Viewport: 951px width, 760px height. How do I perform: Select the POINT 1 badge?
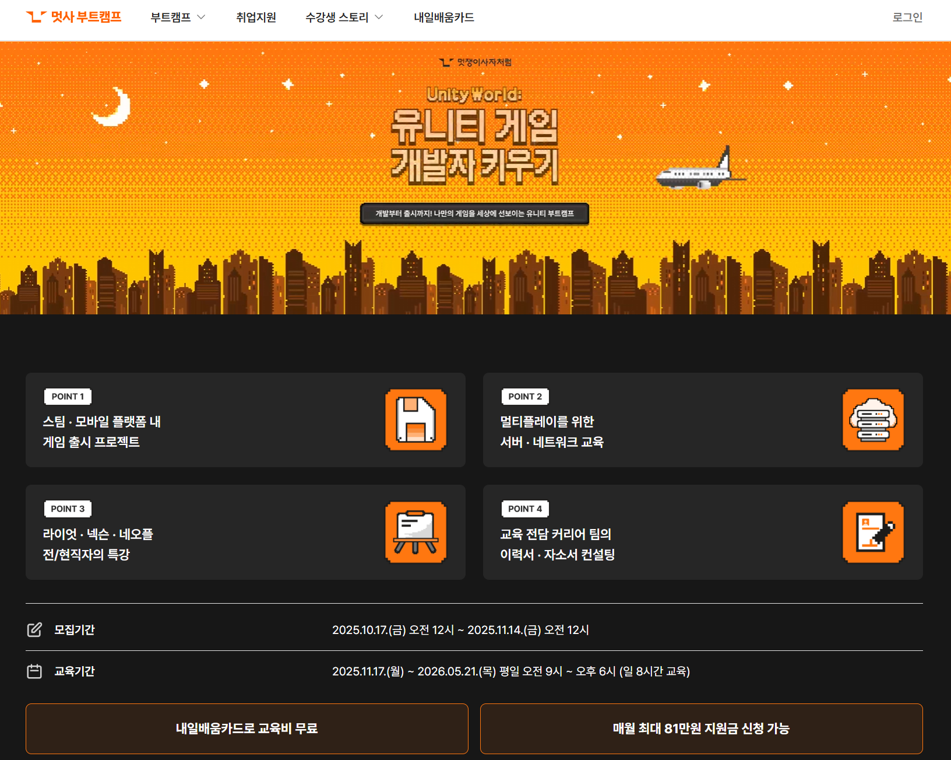[x=68, y=397]
